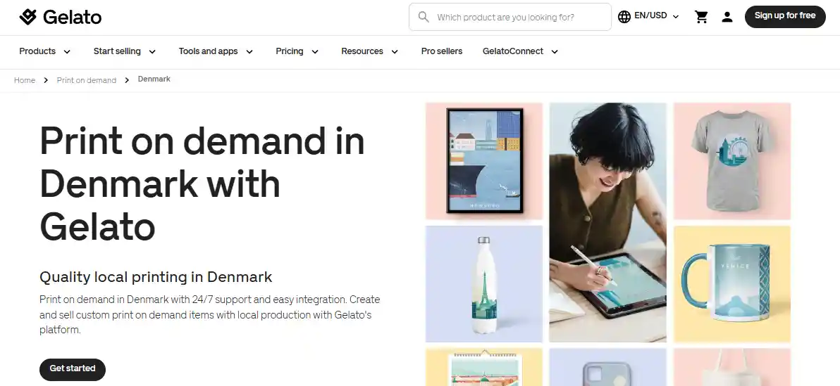Click the Gelato logo
This screenshot has height=386, width=840.
(60, 17)
